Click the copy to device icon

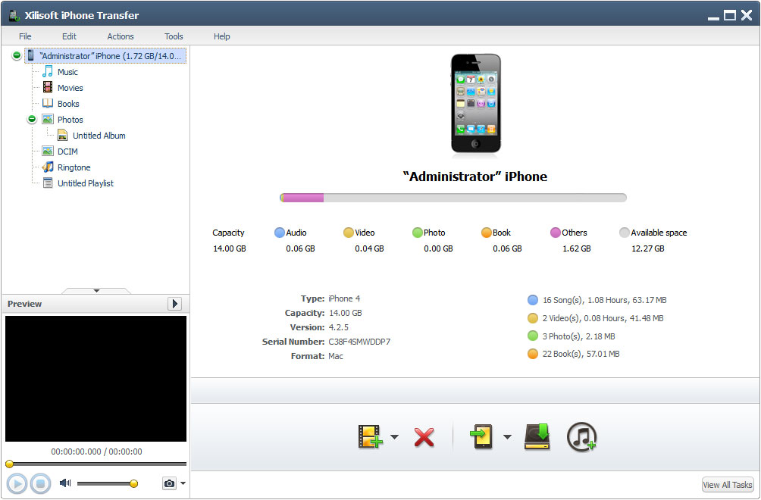point(481,436)
